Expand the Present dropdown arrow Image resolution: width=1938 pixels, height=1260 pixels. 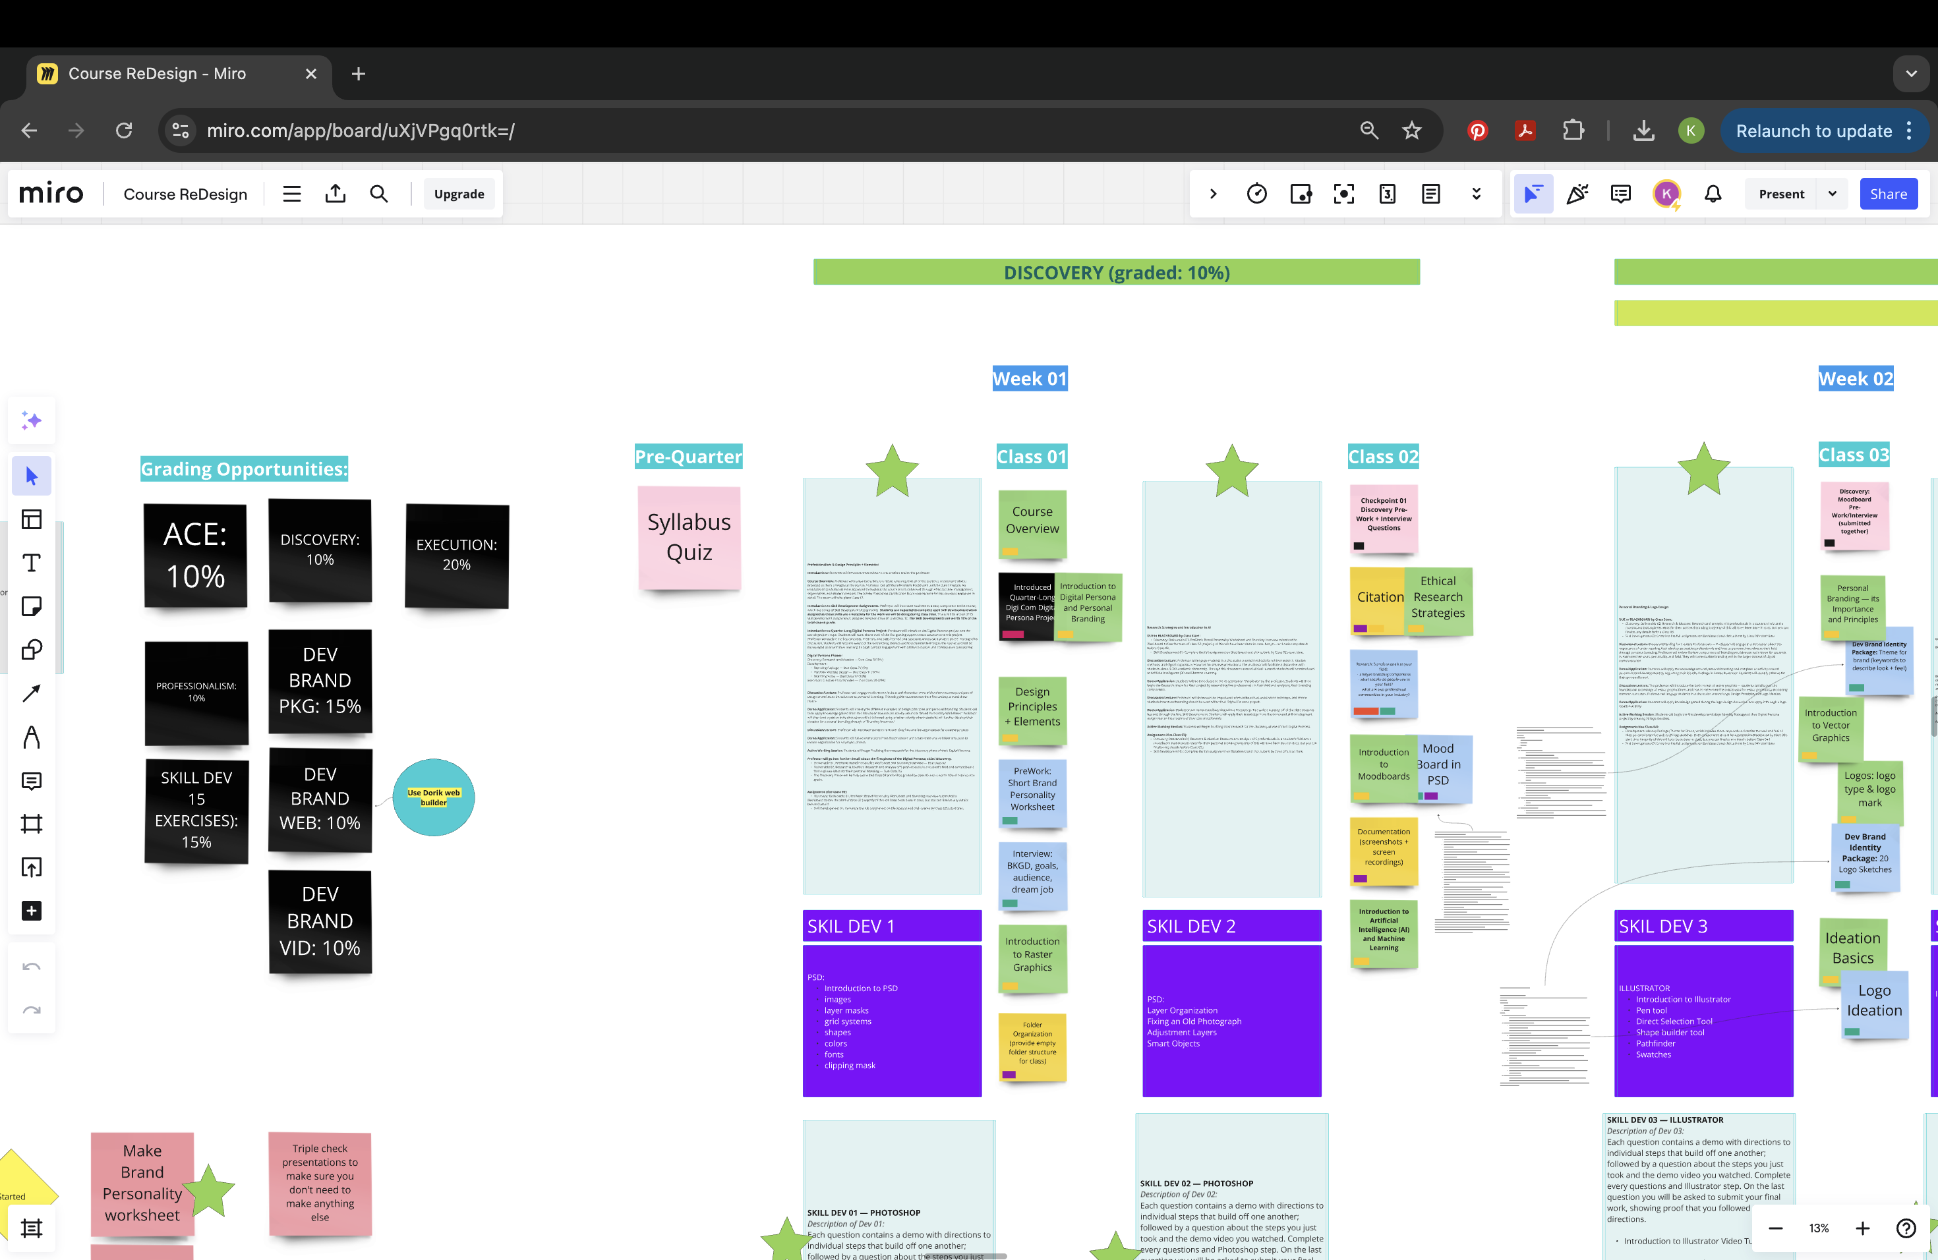click(x=1832, y=194)
